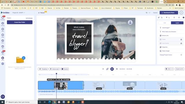This screenshot has height=104, width=185.
Task: Click the timeline horizontal scrollbar
Action: click(61, 99)
